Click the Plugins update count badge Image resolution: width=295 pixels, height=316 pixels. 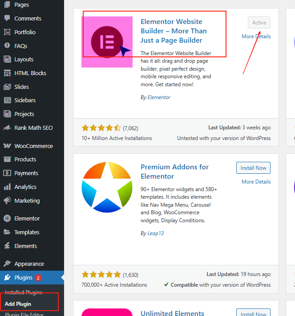pos(38,278)
